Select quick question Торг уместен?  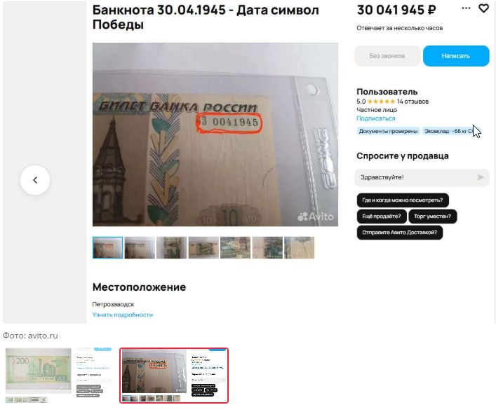(432, 217)
